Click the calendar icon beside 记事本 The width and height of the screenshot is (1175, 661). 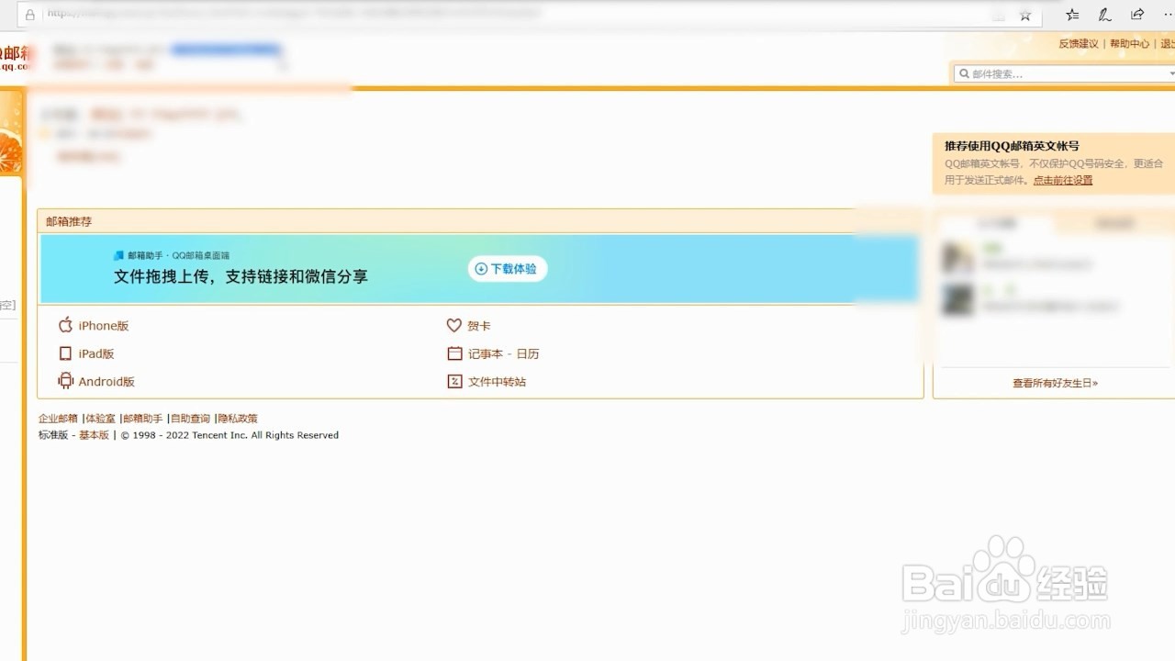tap(454, 353)
